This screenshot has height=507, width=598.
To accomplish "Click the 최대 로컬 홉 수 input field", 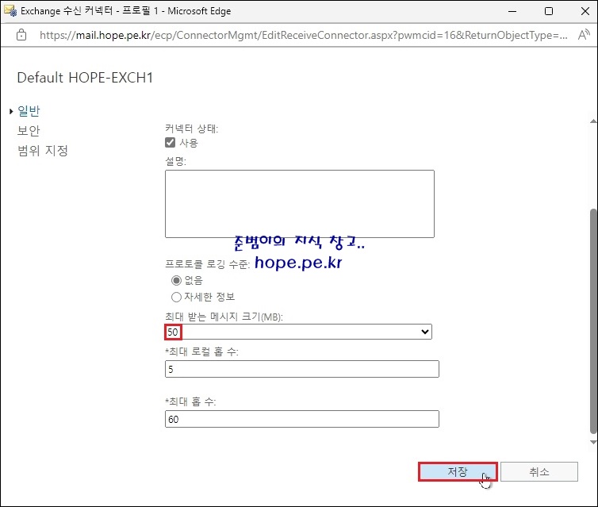I will tap(302, 369).
